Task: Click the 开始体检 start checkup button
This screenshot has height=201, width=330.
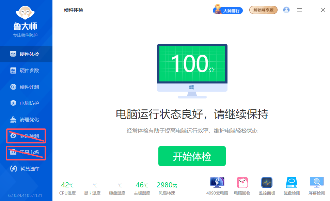Action: (192, 156)
